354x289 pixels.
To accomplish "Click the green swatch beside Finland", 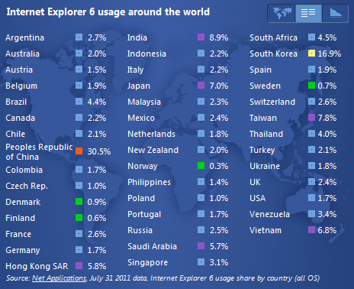I will pyautogui.click(x=79, y=218).
